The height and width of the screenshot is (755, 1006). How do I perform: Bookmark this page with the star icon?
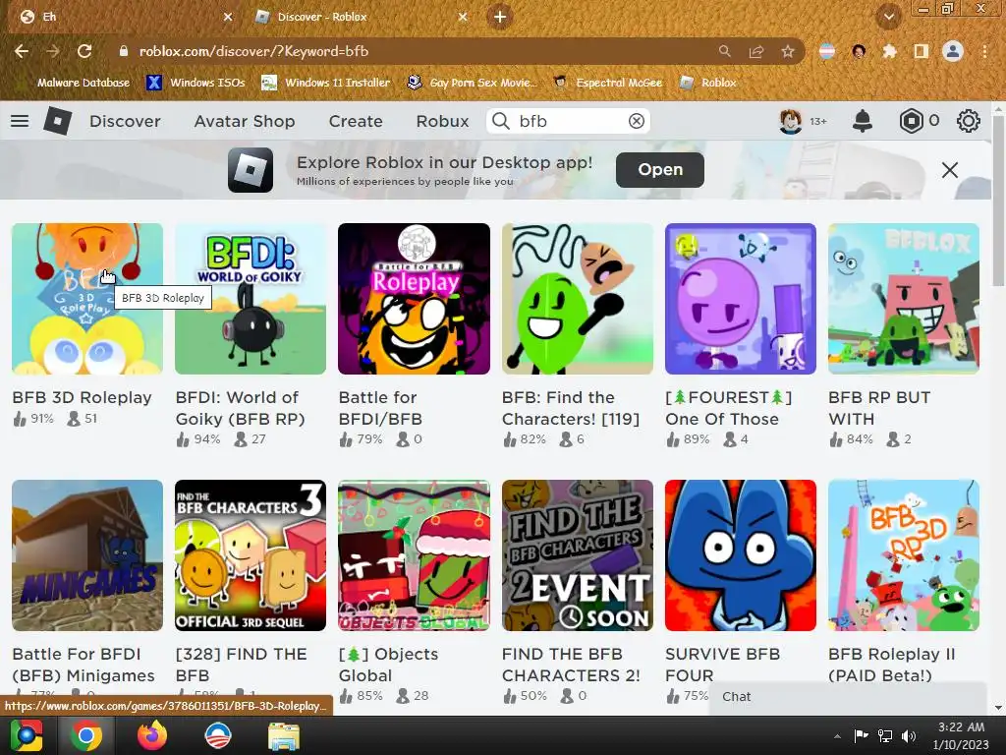(x=787, y=51)
